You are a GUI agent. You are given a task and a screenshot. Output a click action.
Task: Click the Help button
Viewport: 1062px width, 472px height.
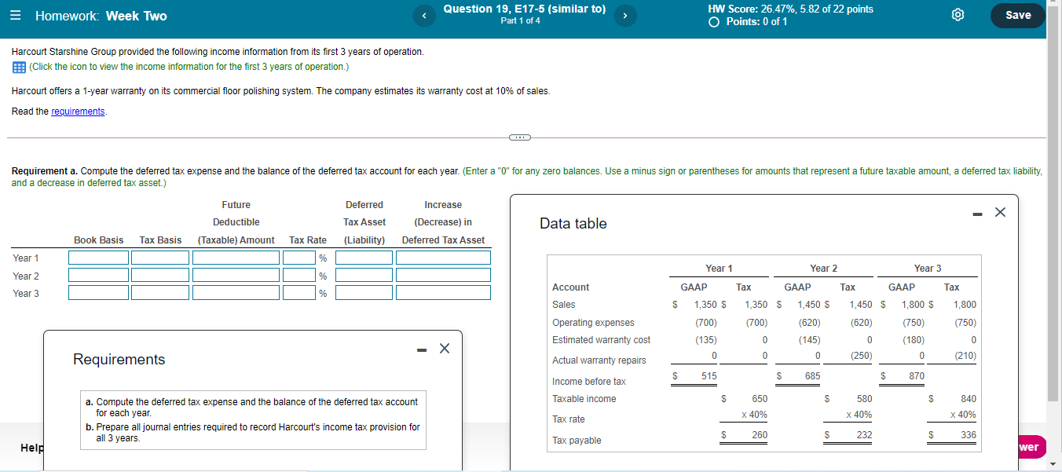(31, 448)
